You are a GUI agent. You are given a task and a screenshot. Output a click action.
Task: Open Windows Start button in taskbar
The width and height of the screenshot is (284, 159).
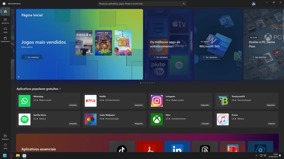click(x=5, y=156)
